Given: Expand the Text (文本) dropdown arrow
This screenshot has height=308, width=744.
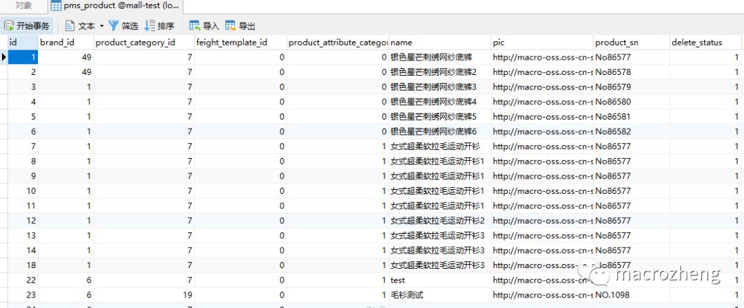Looking at the screenshot, I should pyautogui.click(x=101, y=25).
